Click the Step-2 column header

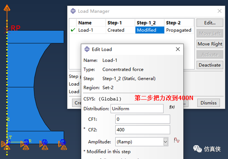click(179, 23)
